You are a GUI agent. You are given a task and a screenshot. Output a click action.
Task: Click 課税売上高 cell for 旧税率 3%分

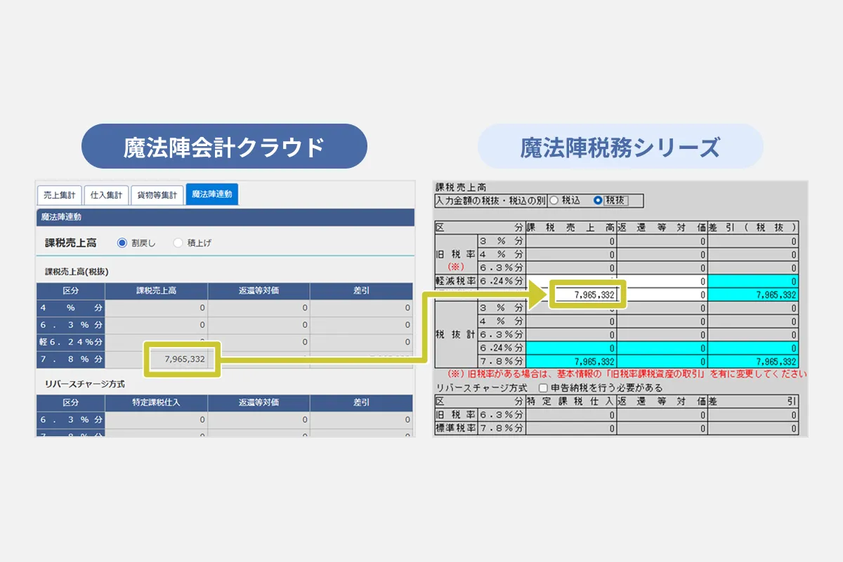click(571, 241)
